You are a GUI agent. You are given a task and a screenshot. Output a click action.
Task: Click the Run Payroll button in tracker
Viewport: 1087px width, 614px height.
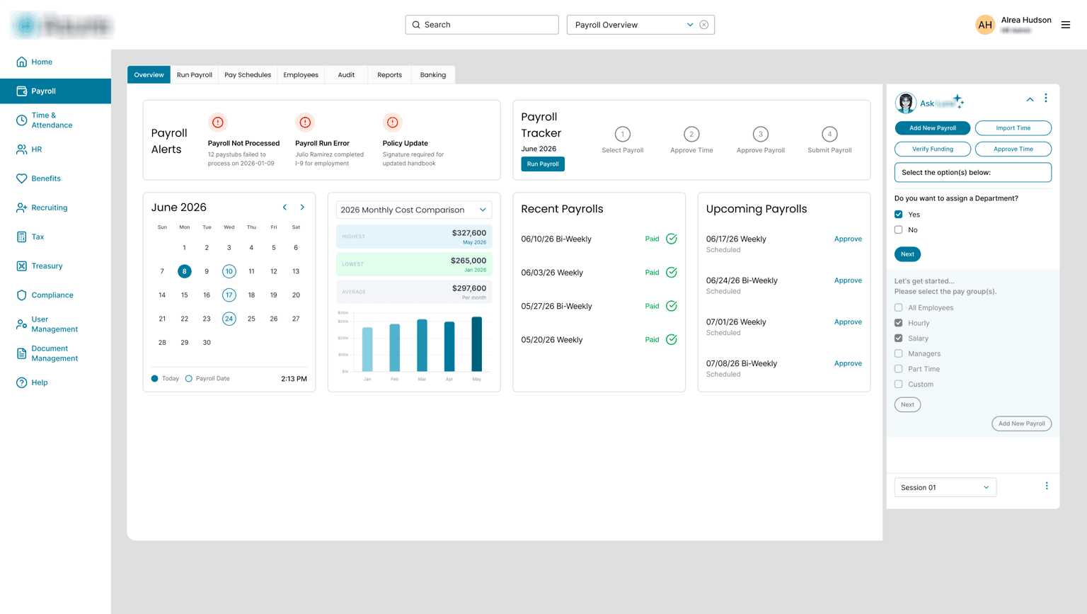click(543, 164)
